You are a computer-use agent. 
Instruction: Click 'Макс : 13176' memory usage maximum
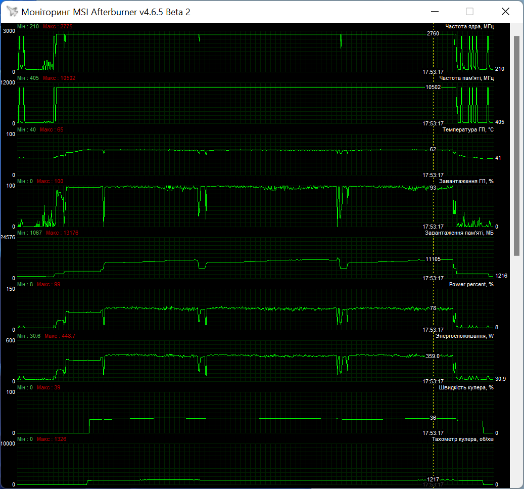(x=62, y=233)
